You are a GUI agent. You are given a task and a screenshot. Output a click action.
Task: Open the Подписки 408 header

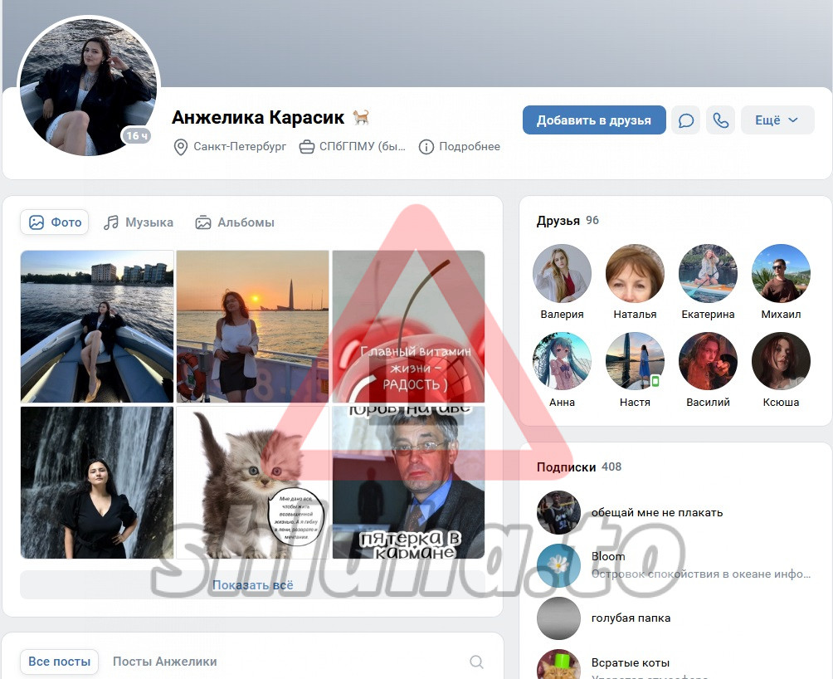click(x=579, y=467)
